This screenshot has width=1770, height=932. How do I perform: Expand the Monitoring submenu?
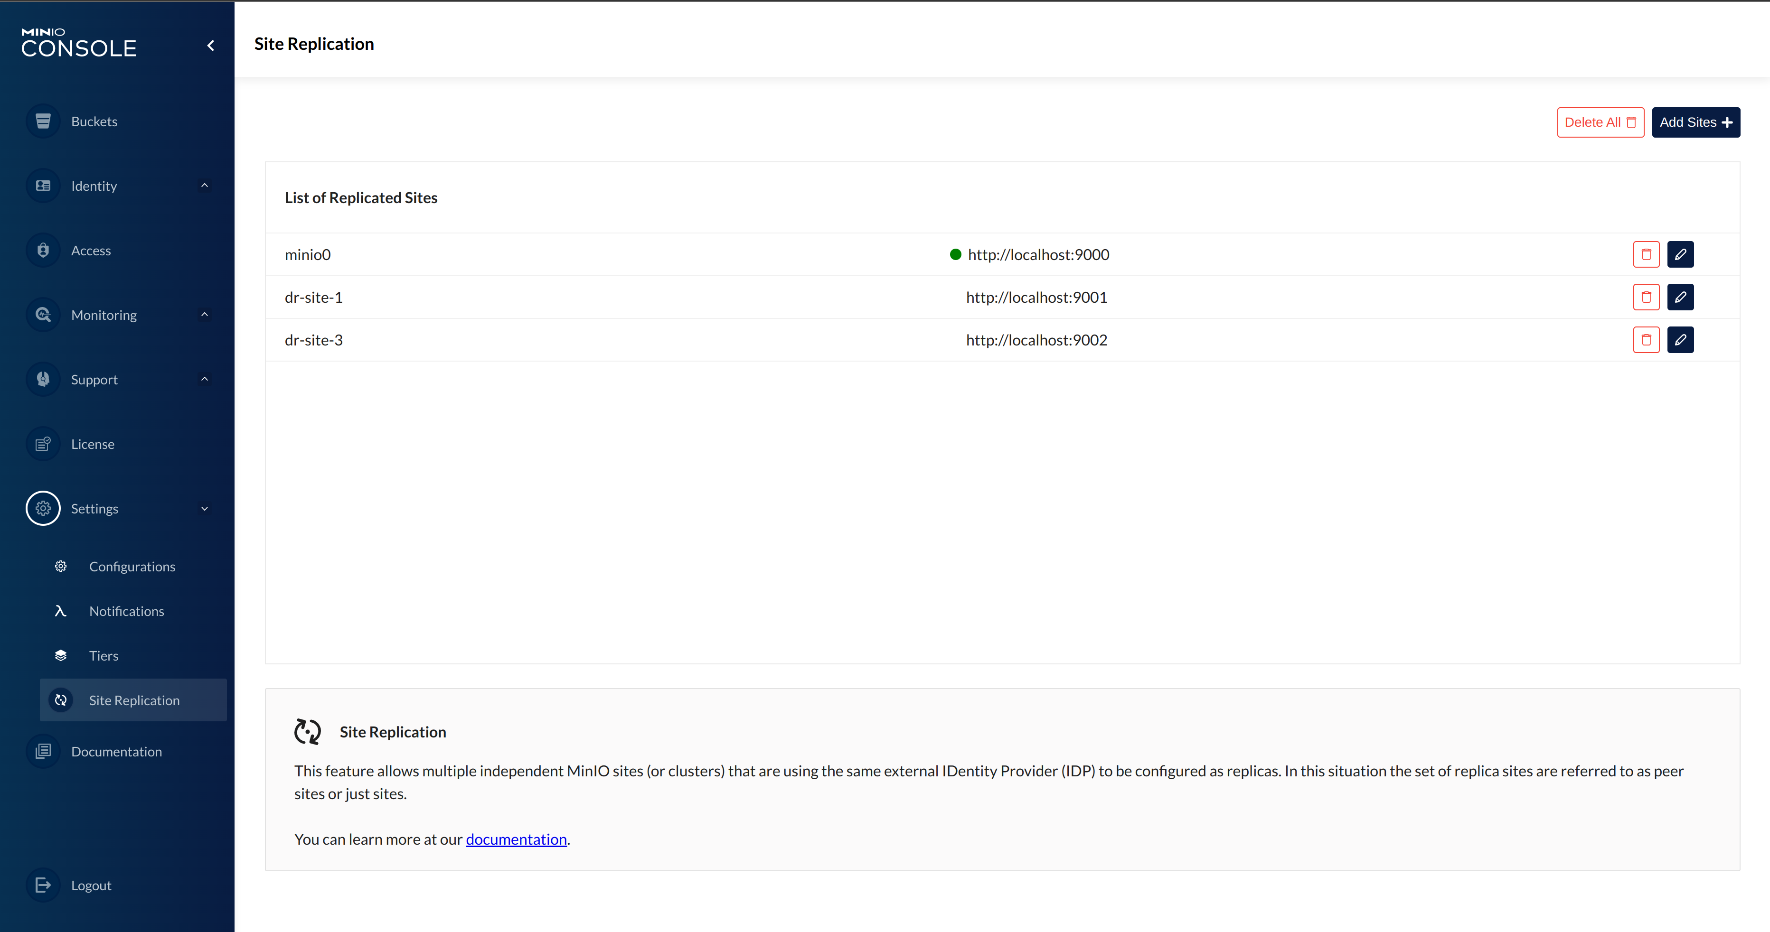click(204, 315)
